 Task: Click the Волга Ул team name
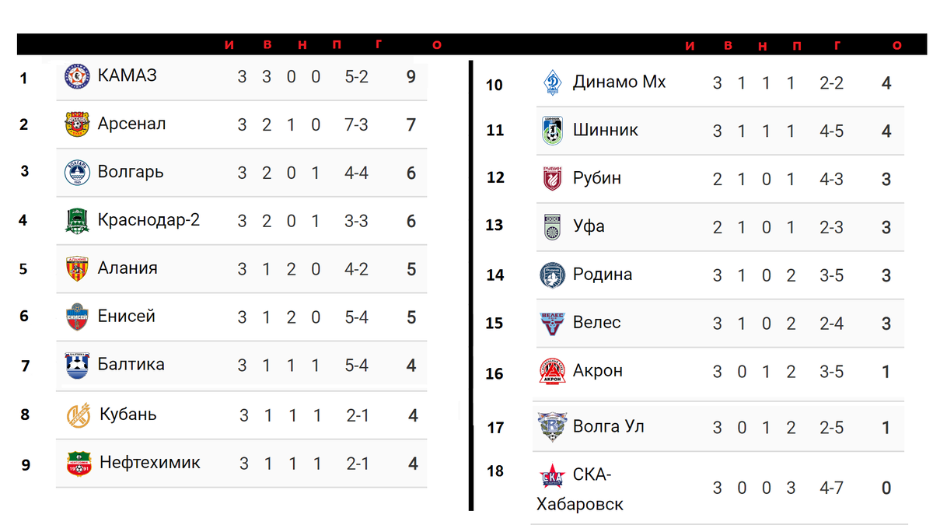pyautogui.click(x=609, y=426)
